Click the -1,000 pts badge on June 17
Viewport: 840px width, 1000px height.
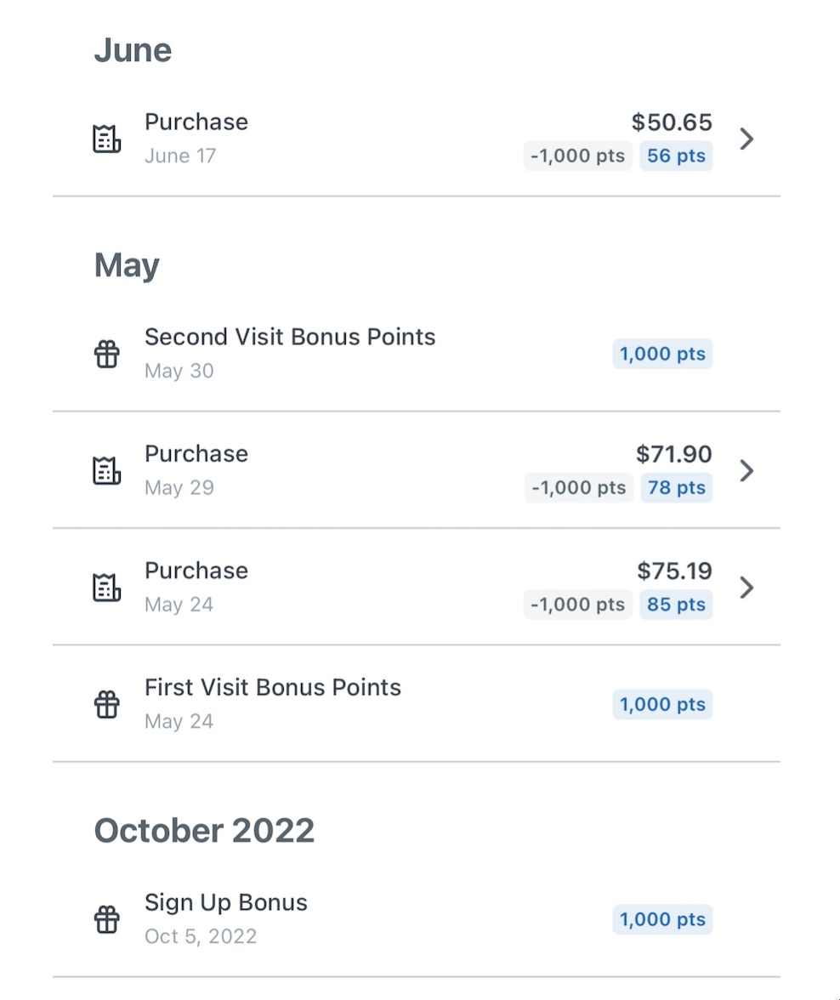click(577, 156)
